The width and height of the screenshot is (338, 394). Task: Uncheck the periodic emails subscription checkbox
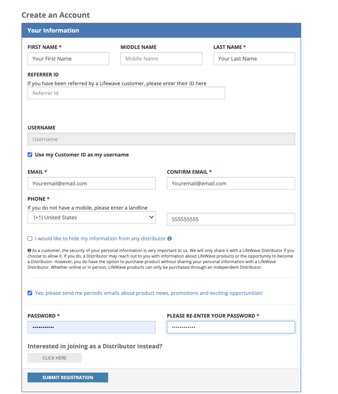click(x=30, y=293)
